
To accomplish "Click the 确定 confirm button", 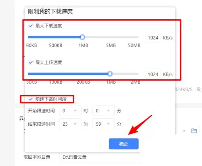I will click(x=124, y=144).
